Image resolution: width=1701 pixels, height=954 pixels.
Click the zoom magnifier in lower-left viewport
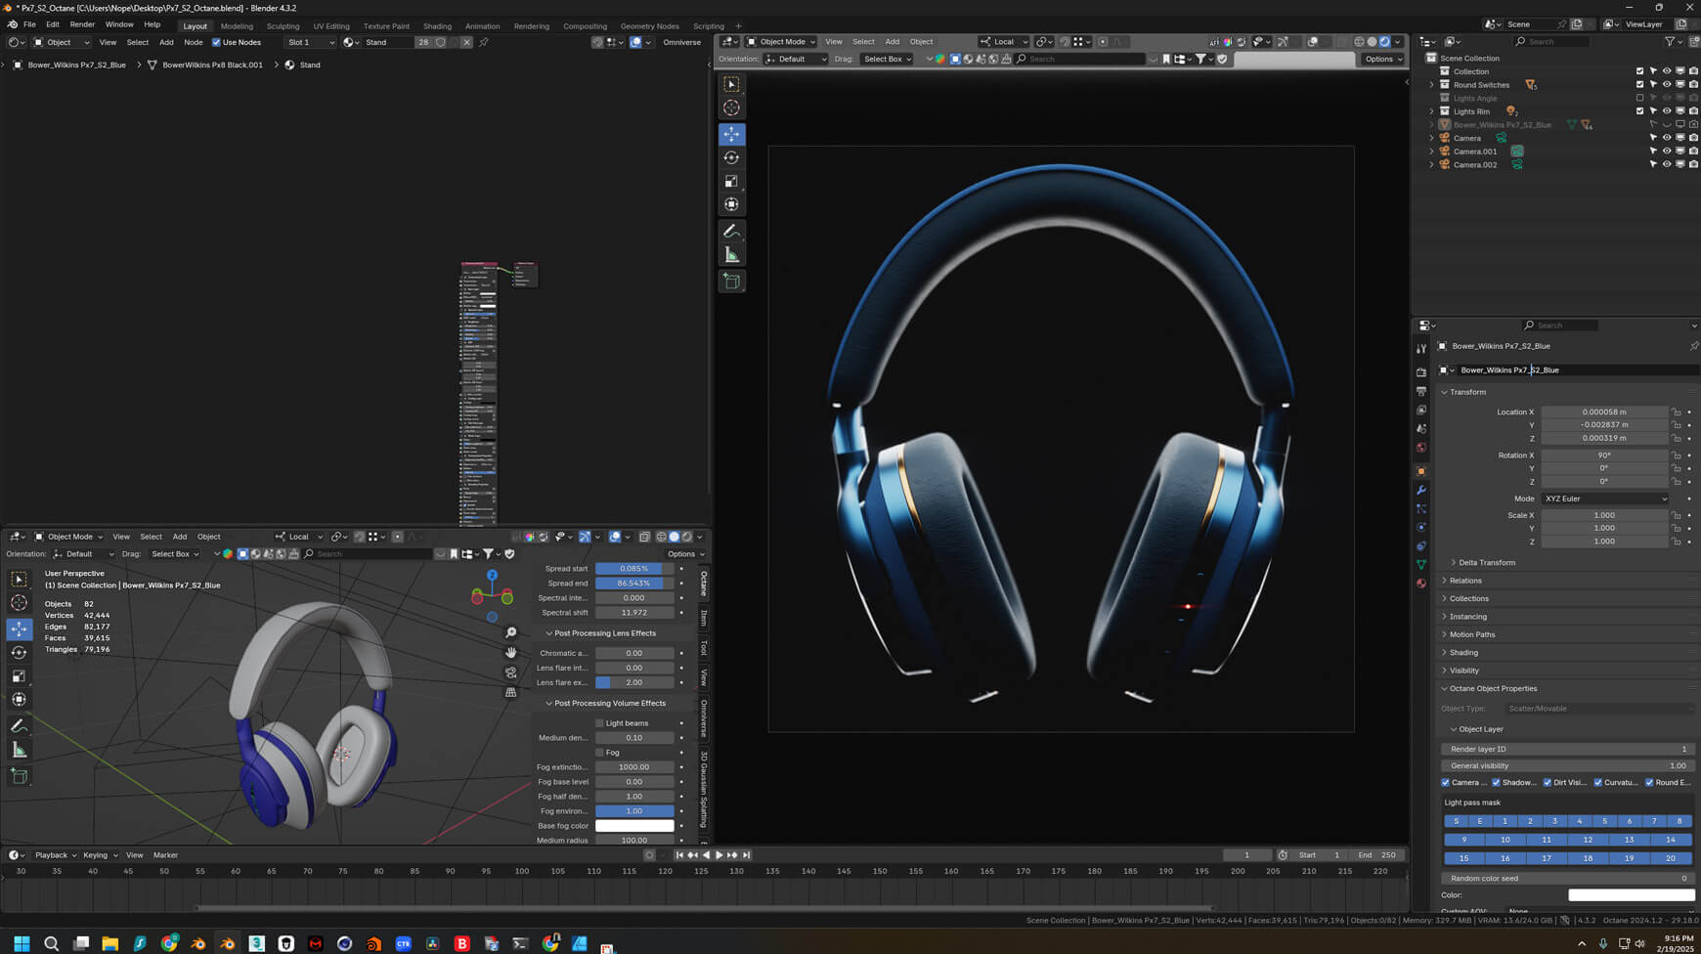click(510, 632)
